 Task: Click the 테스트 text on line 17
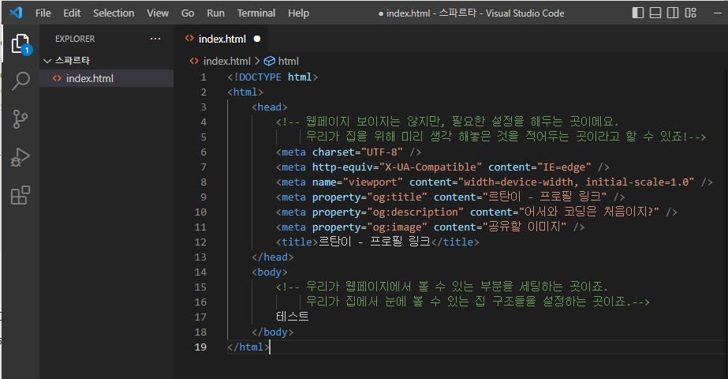292,317
